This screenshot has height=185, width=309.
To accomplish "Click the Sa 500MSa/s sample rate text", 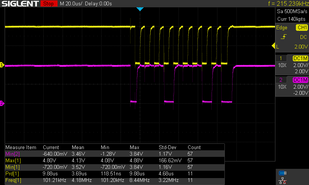I will pyautogui.click(x=292, y=12).
